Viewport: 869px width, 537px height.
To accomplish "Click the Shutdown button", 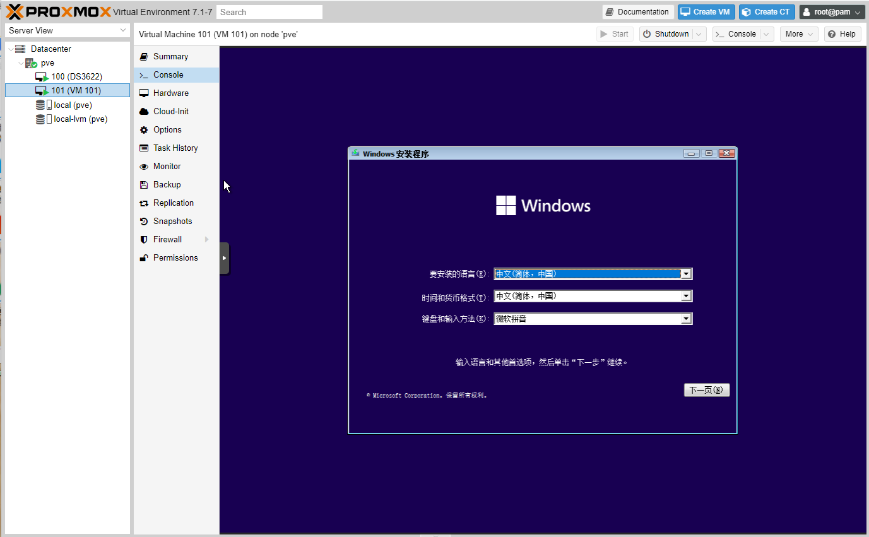I will pyautogui.click(x=666, y=34).
